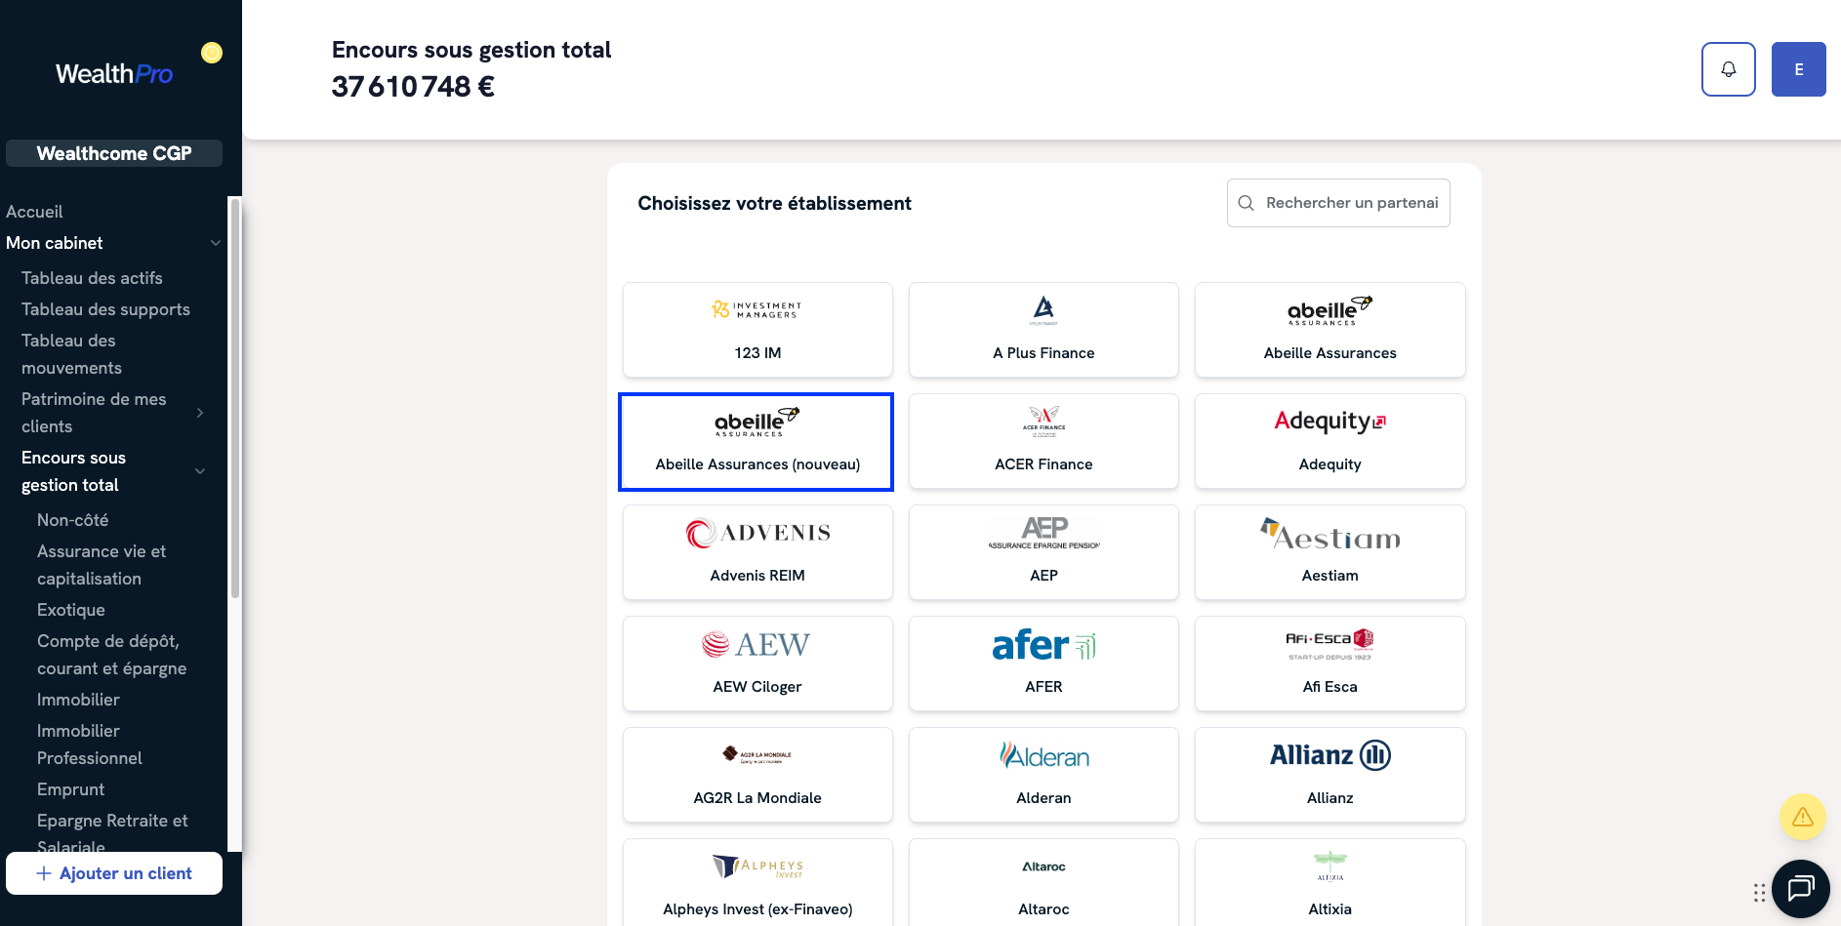Open the notifications bell
Viewport: 1841px width, 926px height.
[x=1728, y=69]
